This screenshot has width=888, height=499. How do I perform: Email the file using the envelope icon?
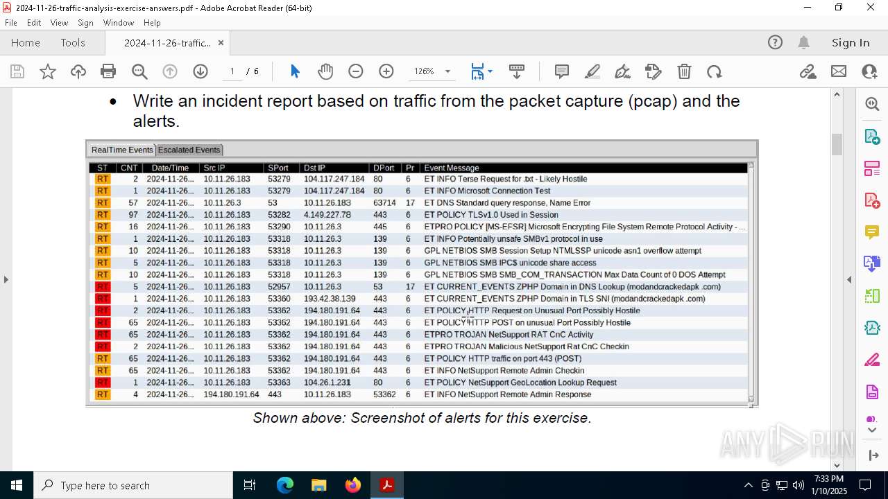[x=839, y=71]
